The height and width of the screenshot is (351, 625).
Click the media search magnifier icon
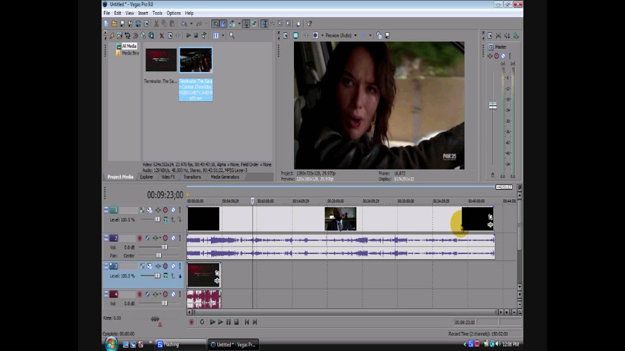232,35
